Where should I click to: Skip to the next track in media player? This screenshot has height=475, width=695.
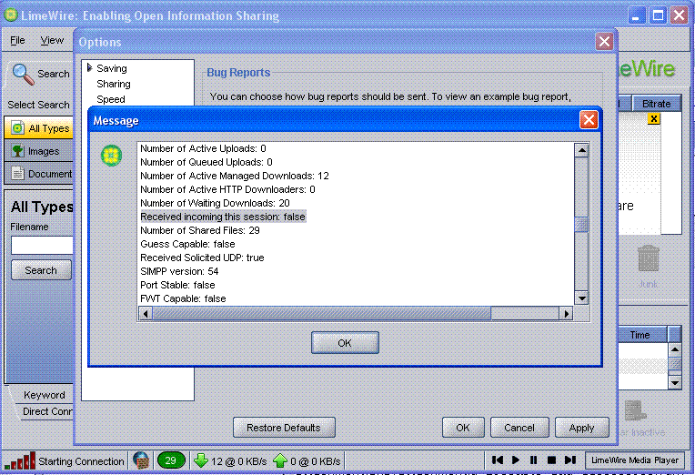[x=569, y=460]
